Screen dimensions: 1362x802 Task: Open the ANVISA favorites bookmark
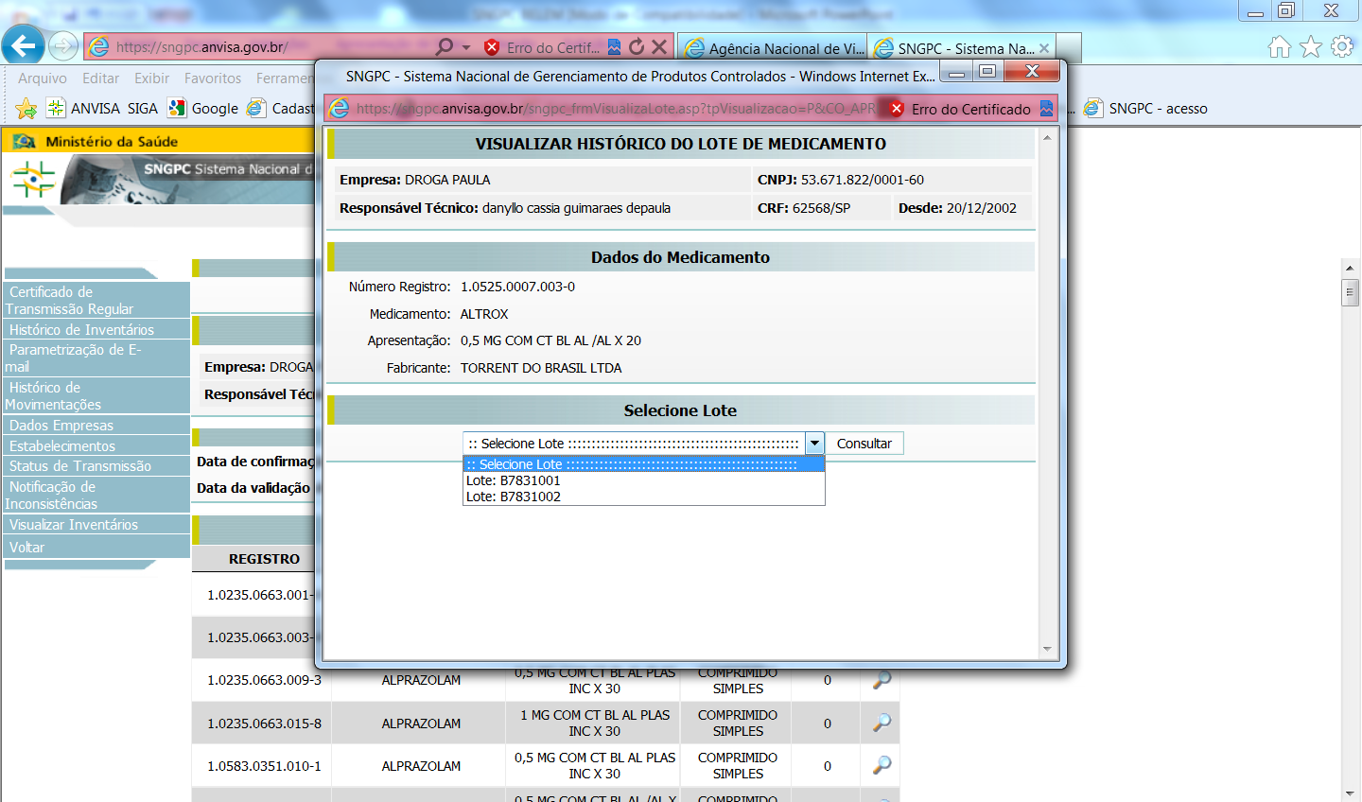tap(83, 109)
